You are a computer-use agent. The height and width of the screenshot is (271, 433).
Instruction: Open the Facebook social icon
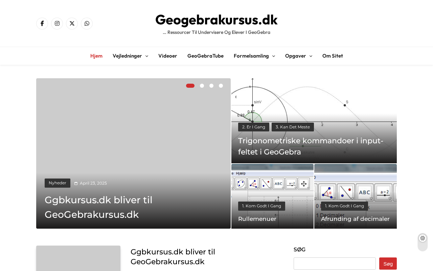click(42, 23)
